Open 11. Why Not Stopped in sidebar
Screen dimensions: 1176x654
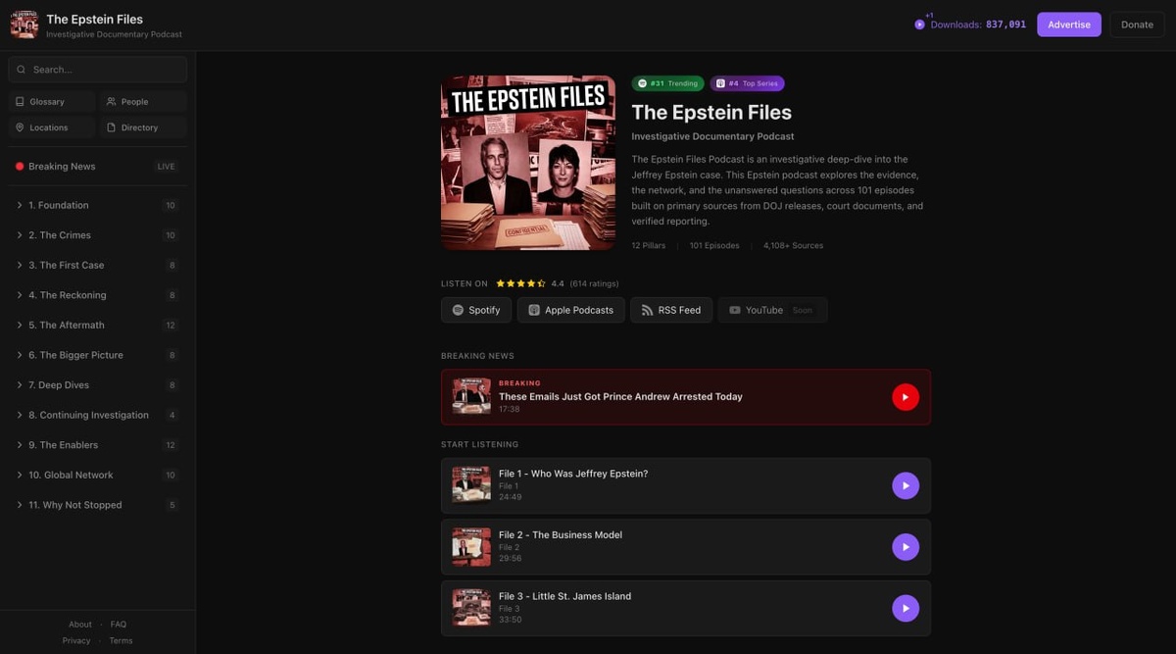97,505
